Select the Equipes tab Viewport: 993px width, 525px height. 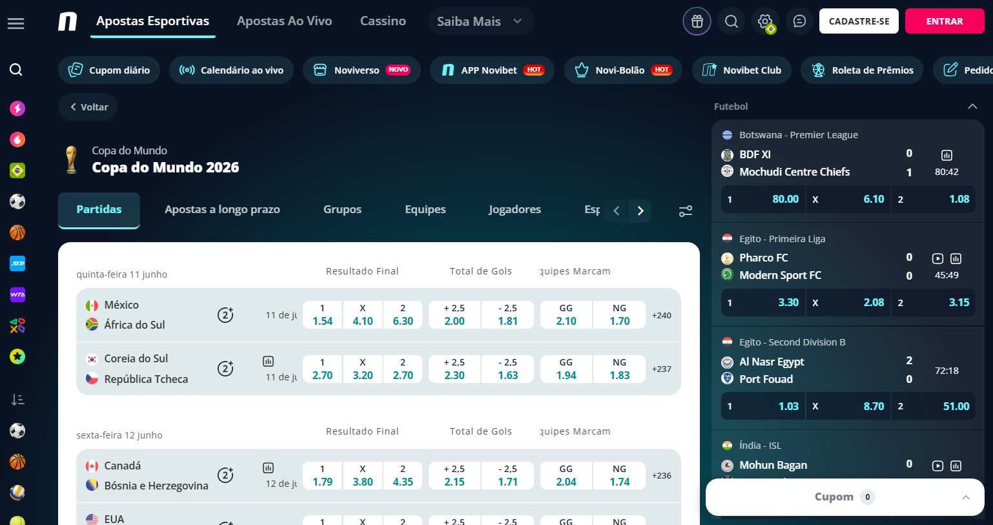425,210
